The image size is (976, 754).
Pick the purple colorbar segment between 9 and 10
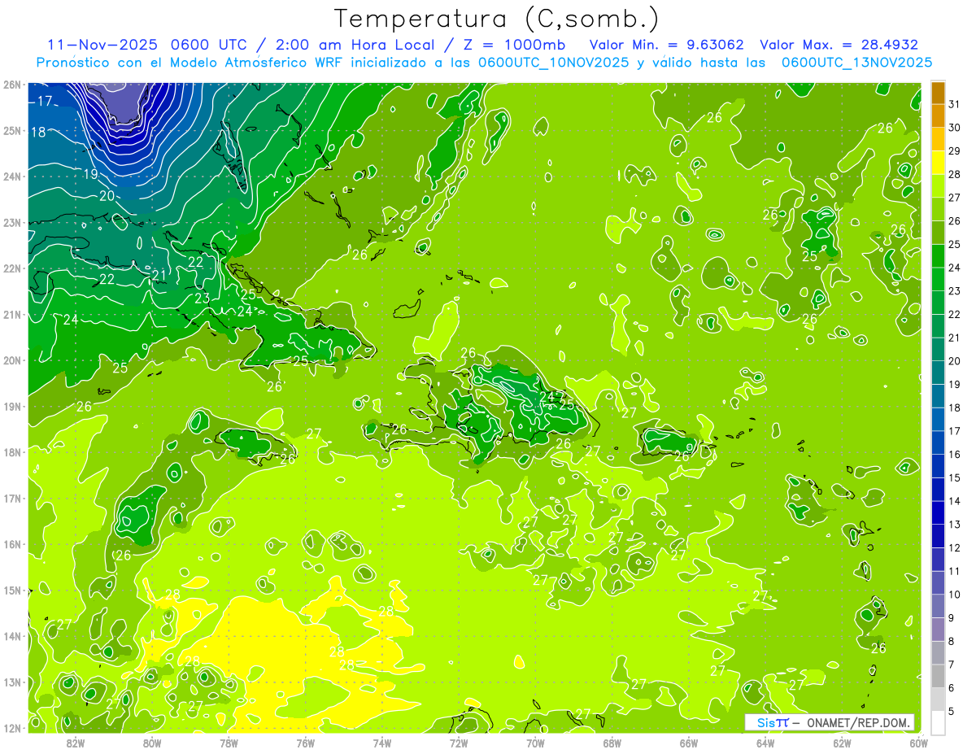click(938, 606)
